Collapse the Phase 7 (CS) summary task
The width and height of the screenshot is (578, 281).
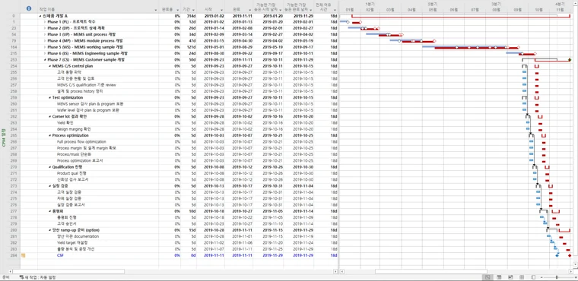click(x=45, y=60)
